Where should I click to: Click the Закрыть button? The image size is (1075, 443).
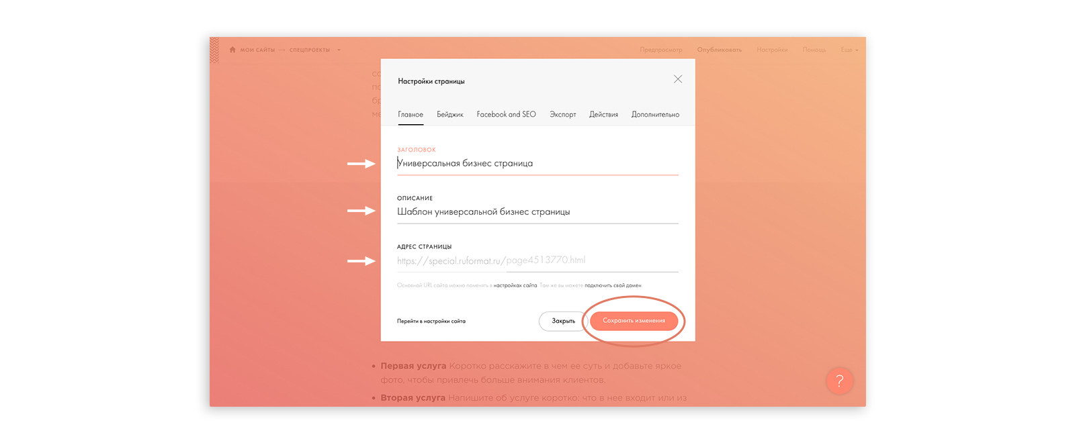563,321
